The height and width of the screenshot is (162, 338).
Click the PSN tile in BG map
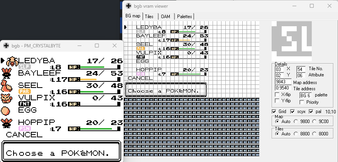(140, 74)
